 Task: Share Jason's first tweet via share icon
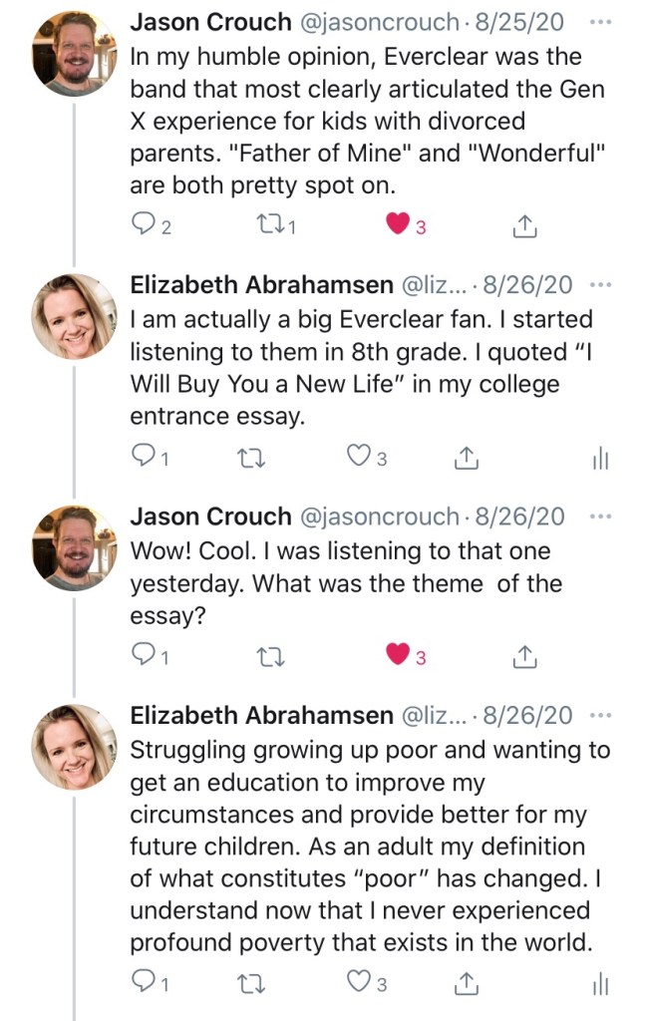tap(523, 226)
